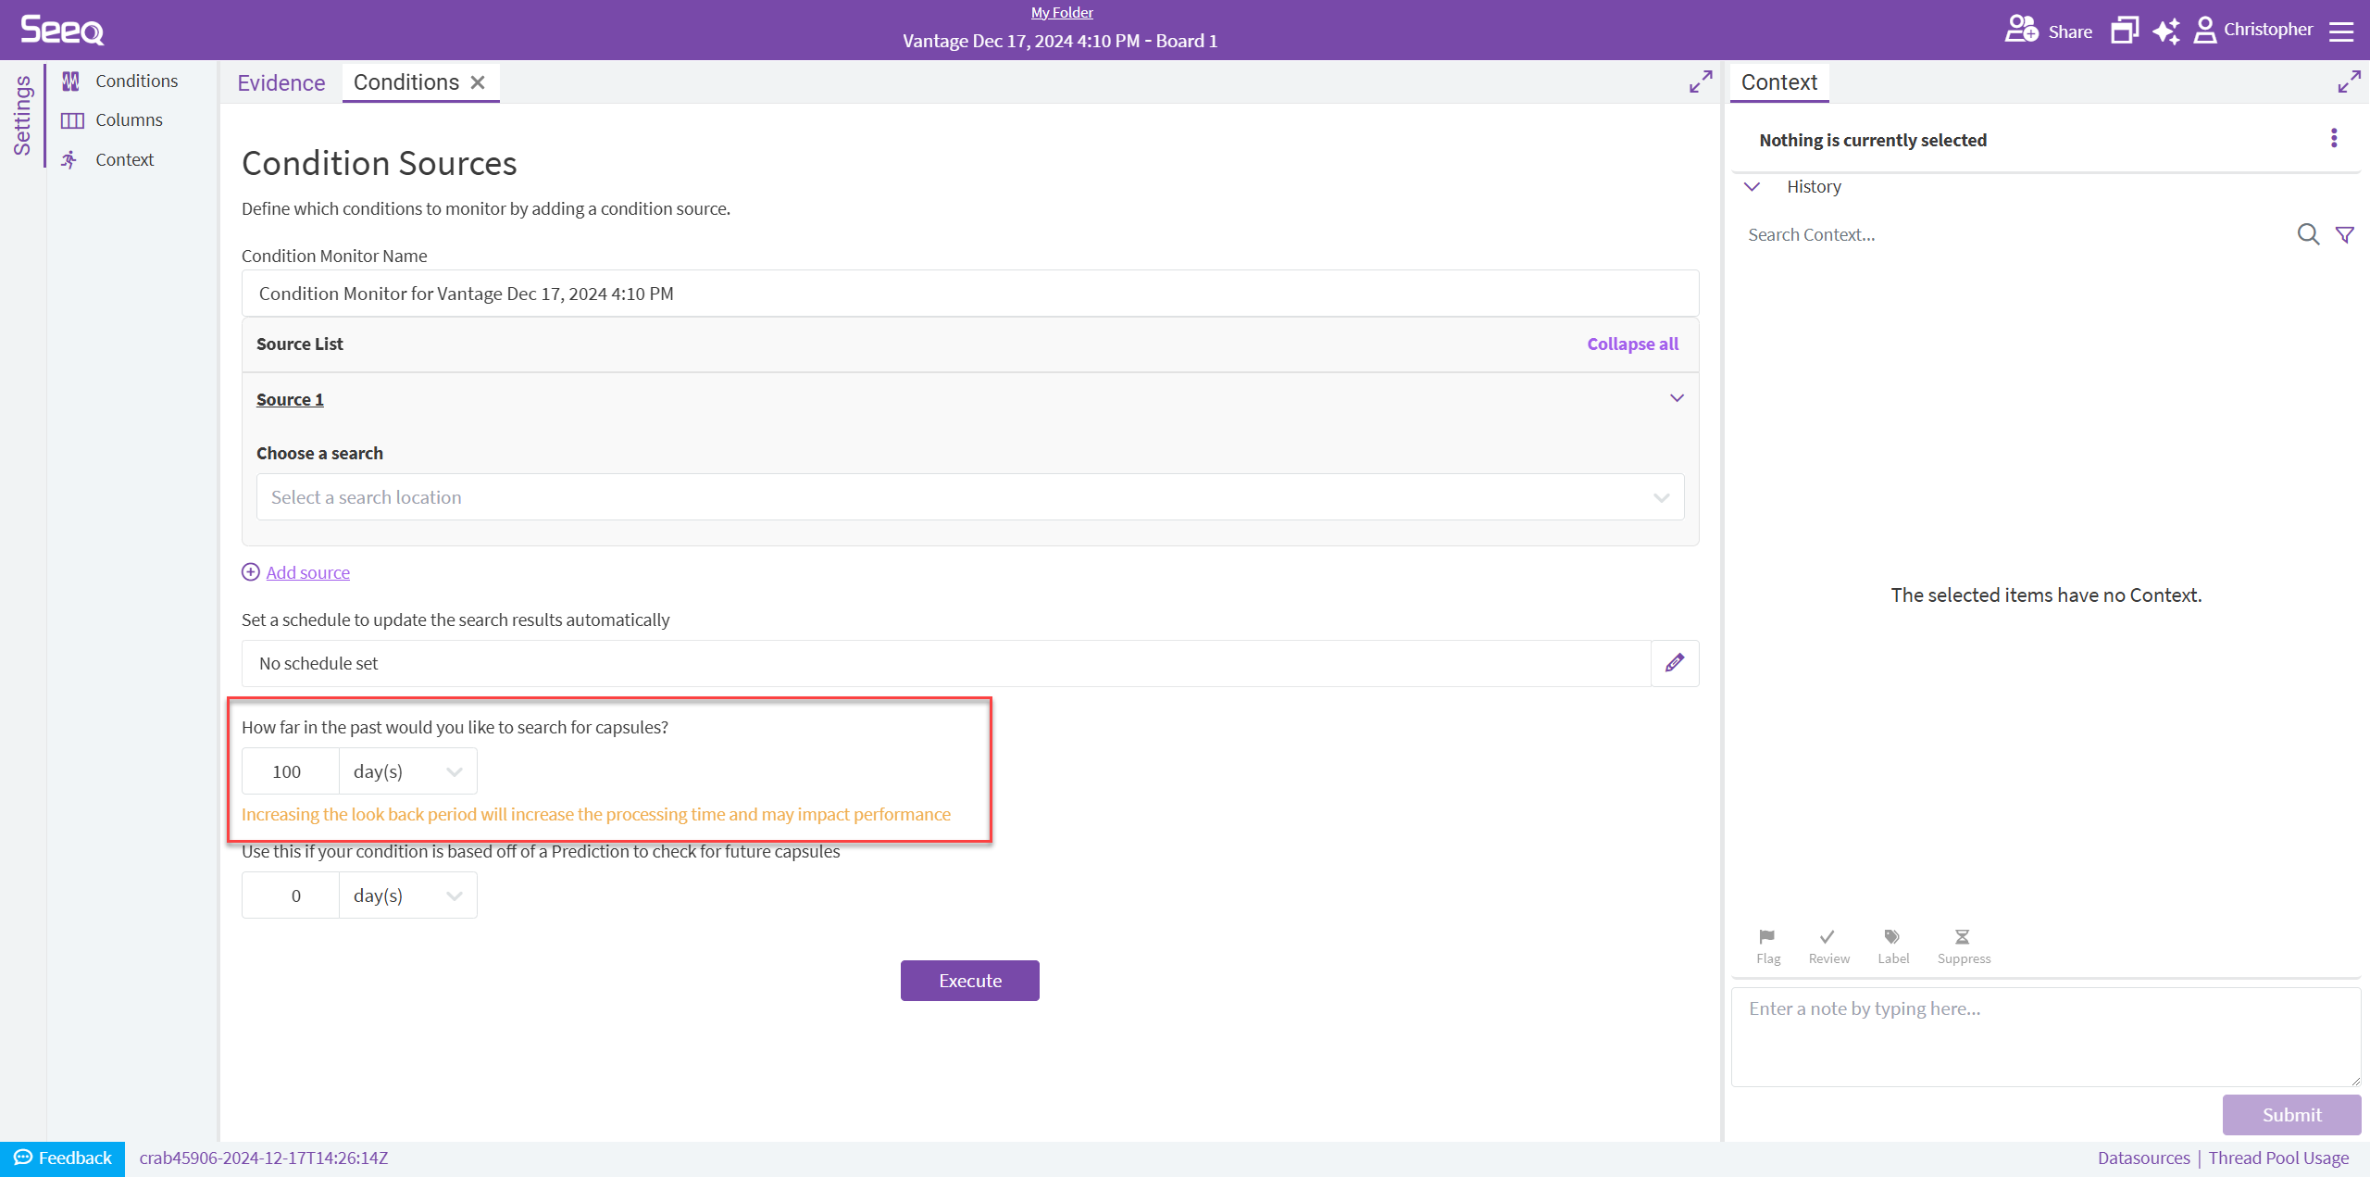Open the look-back period day(s) unit dropdown
Viewport: 2370px width, 1177px height.
click(407, 771)
